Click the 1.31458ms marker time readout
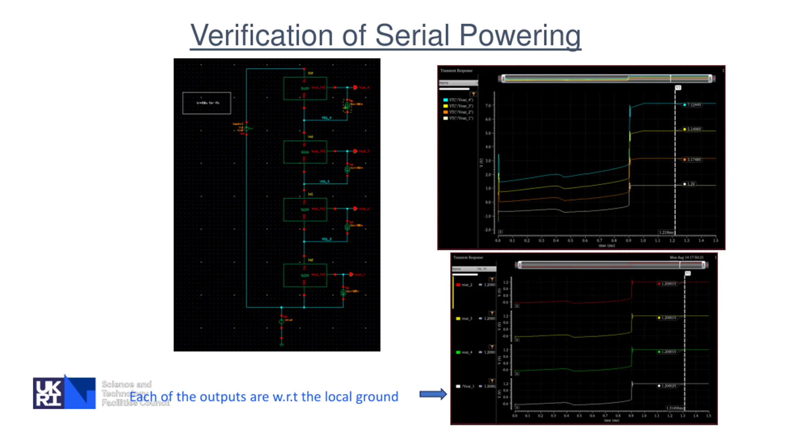This screenshot has height=442, width=787. click(x=675, y=408)
